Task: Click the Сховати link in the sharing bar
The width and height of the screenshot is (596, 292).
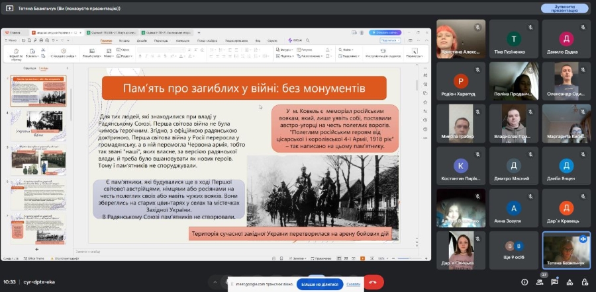Action: [x=354, y=283]
